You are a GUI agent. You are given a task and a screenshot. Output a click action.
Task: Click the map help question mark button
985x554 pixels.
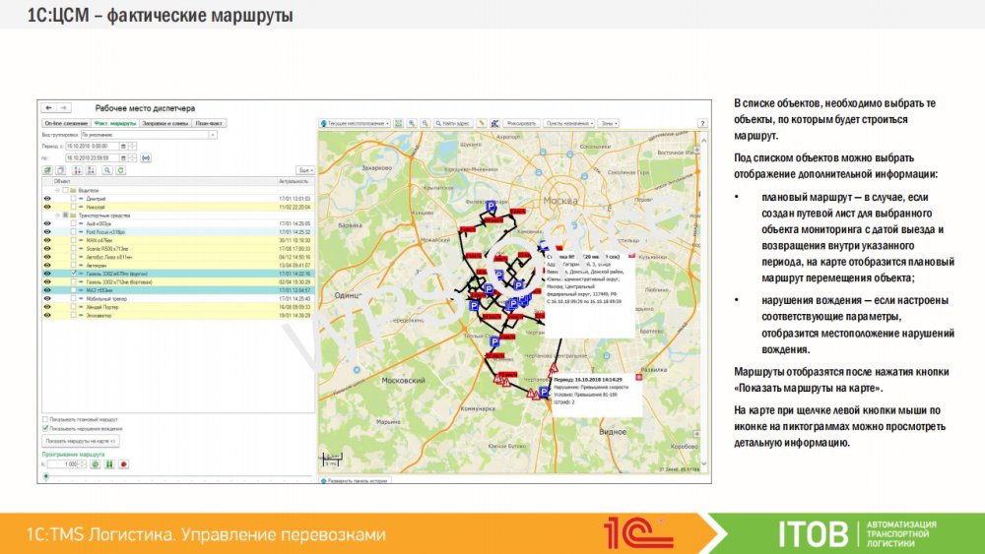tap(702, 124)
